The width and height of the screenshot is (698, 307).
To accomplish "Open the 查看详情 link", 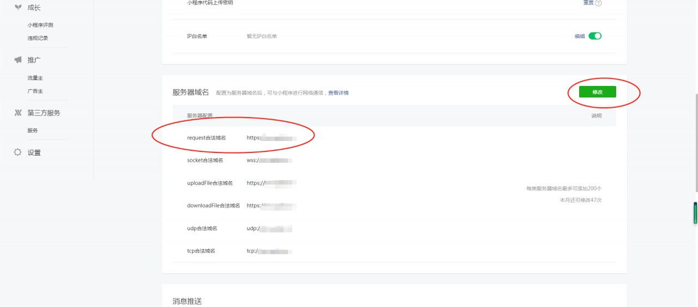I will click(x=338, y=93).
